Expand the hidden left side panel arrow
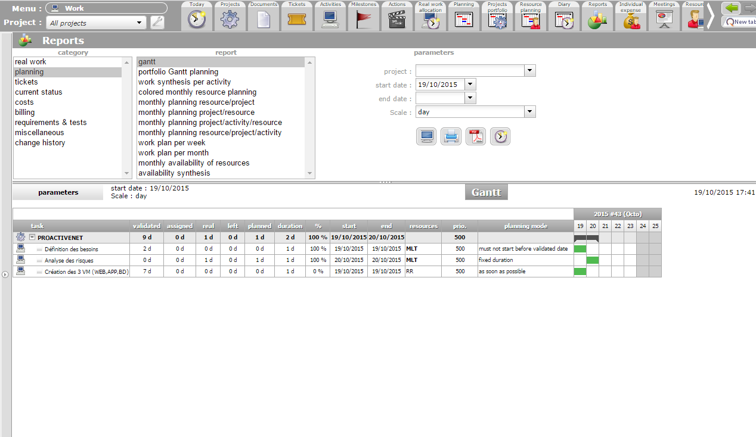Screen dimensions: 756x437 [x=5, y=274]
